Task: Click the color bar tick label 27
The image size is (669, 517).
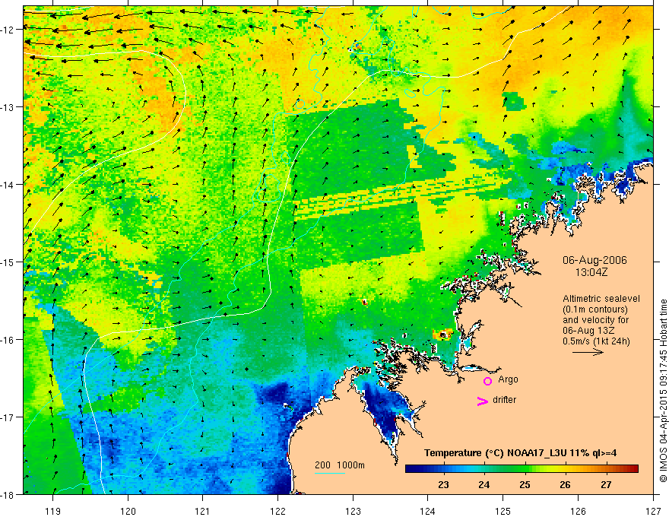Action: tap(606, 484)
